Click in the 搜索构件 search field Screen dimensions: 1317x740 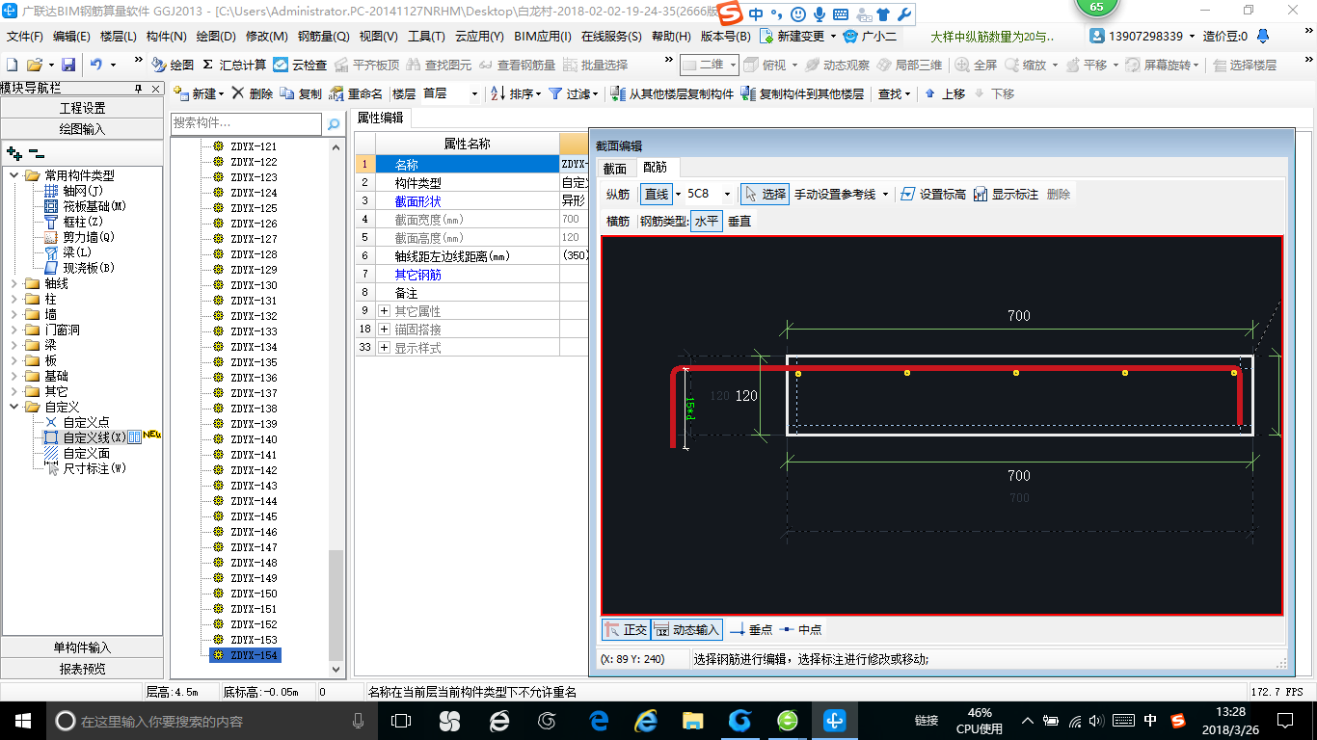click(x=247, y=123)
